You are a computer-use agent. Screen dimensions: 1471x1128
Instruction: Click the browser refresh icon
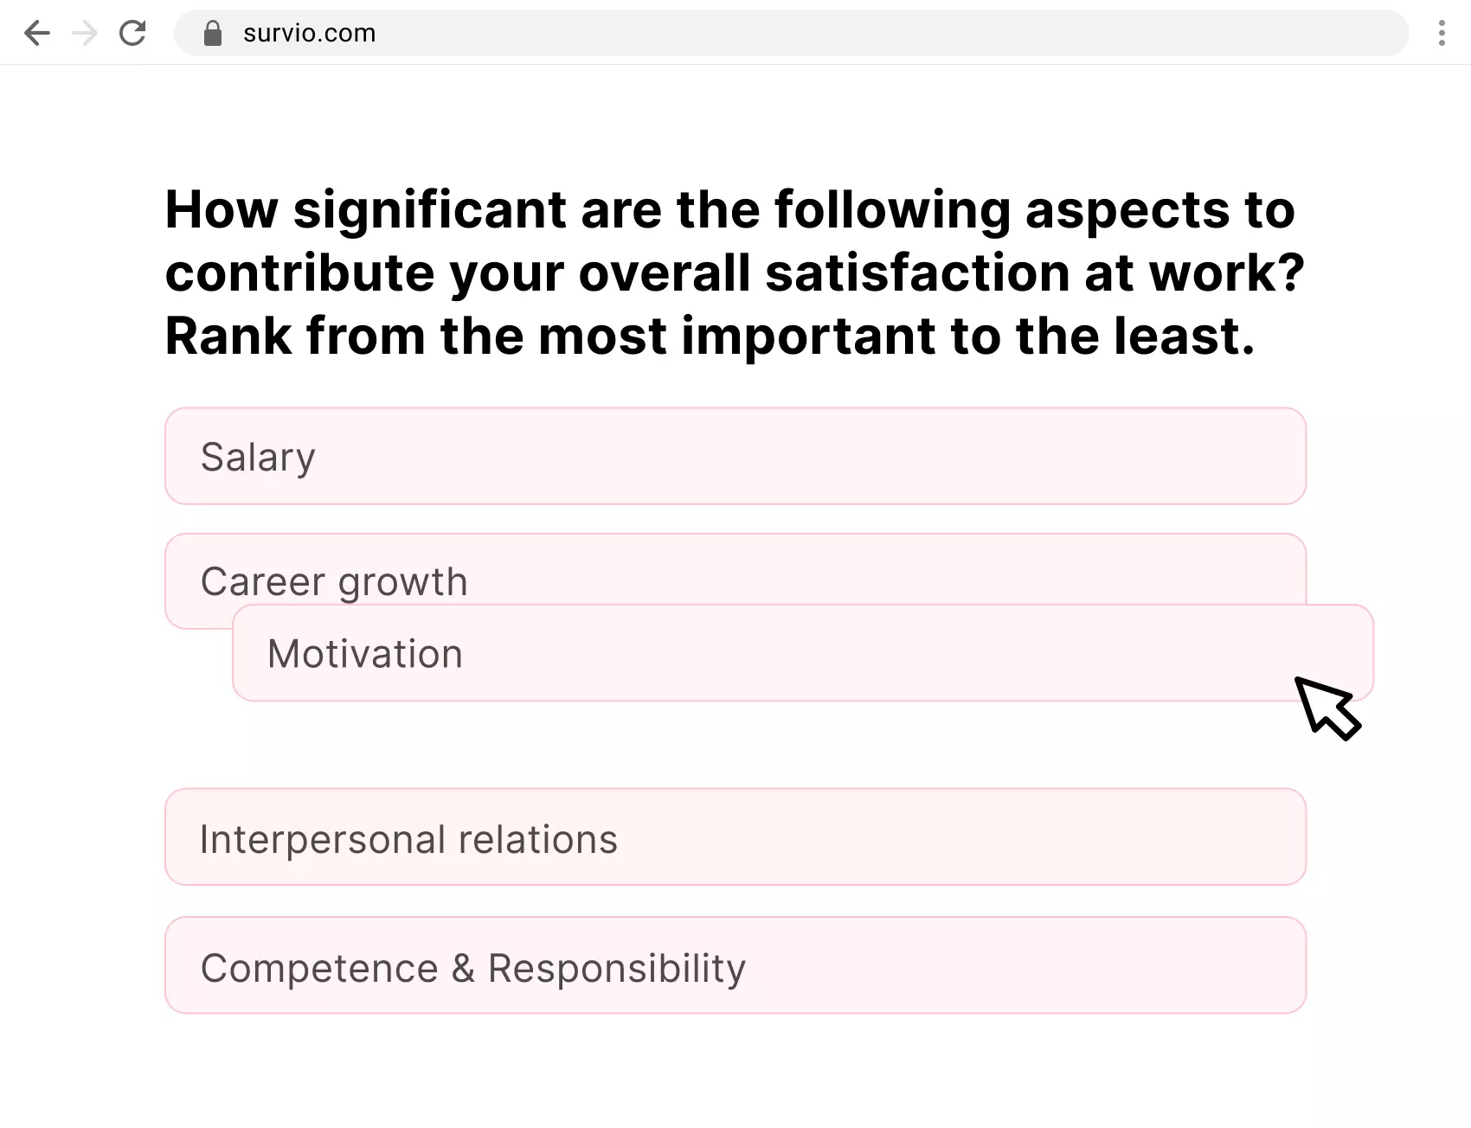point(133,34)
